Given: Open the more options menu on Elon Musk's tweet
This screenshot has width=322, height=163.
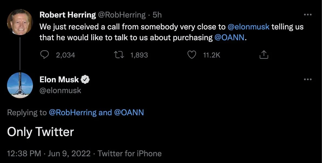Looking at the screenshot, I should 308,80.
